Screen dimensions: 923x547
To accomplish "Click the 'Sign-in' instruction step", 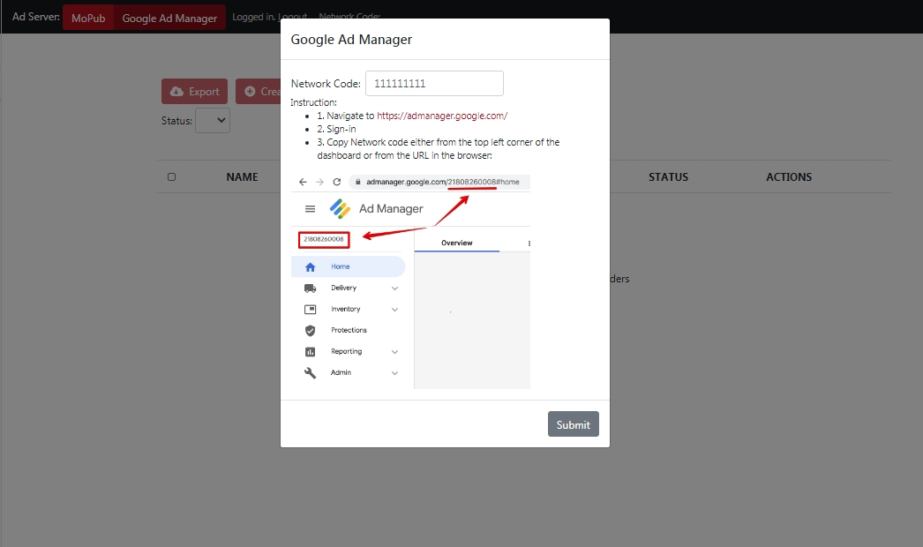I will coord(336,129).
